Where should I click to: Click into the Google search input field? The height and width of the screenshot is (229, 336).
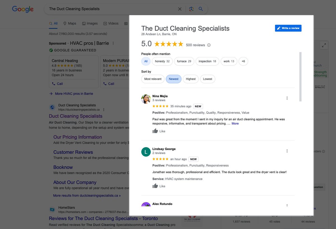(x=112, y=9)
